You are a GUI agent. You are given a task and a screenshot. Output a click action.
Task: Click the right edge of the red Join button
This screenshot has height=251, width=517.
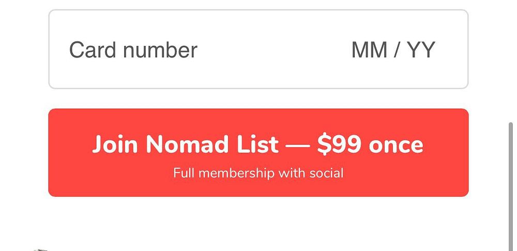coord(465,153)
